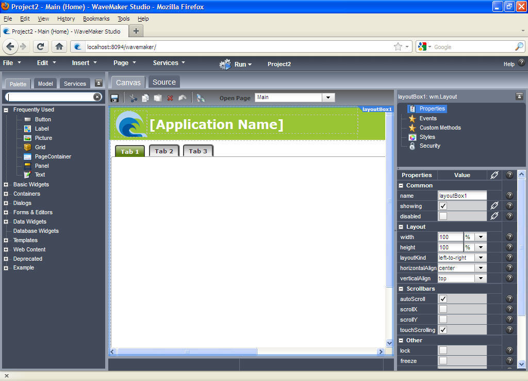Undo with the curved arrow toolbar icon
The image size is (528, 381).
coord(183,98)
